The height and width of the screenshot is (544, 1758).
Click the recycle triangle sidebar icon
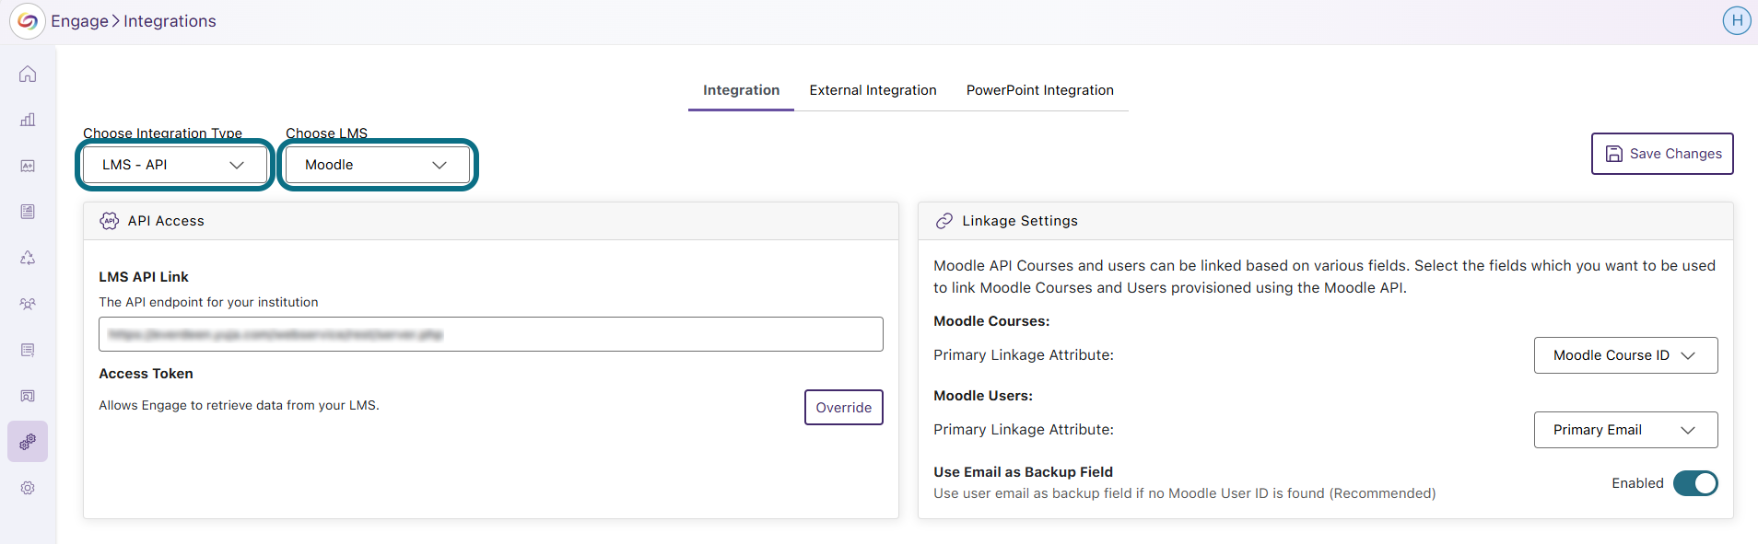[x=28, y=258]
